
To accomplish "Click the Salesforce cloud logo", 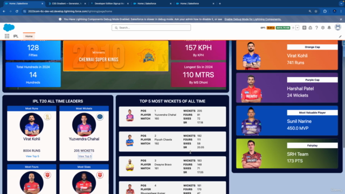I will (9, 27).
